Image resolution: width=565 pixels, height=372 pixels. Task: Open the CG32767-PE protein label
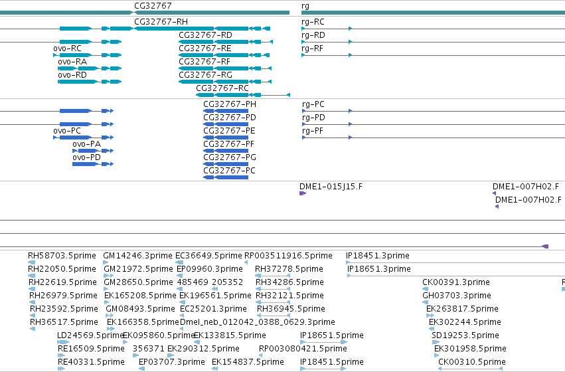pos(229,131)
